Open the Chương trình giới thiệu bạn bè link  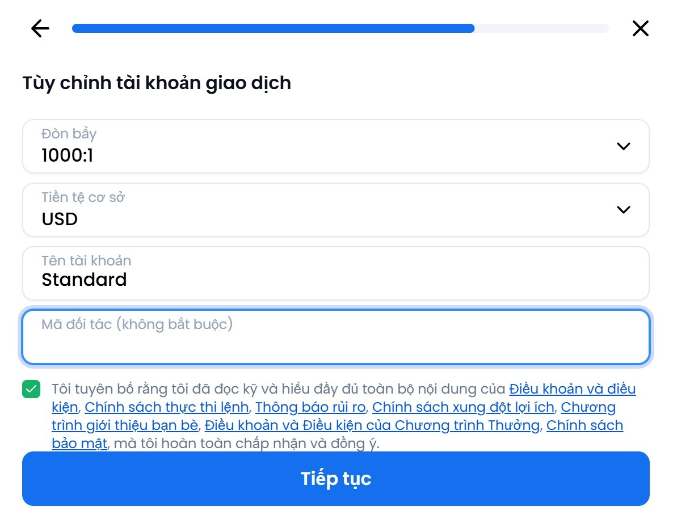coord(125,425)
